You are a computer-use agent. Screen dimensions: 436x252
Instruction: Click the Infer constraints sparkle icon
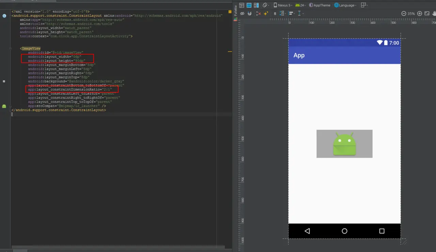(x=266, y=14)
